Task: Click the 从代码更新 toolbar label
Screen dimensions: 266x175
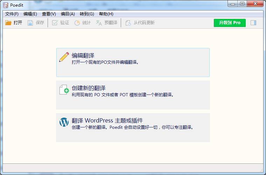Action: point(144,22)
